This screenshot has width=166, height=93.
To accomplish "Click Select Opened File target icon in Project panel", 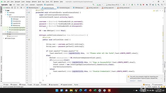I will [x=12, y=8].
